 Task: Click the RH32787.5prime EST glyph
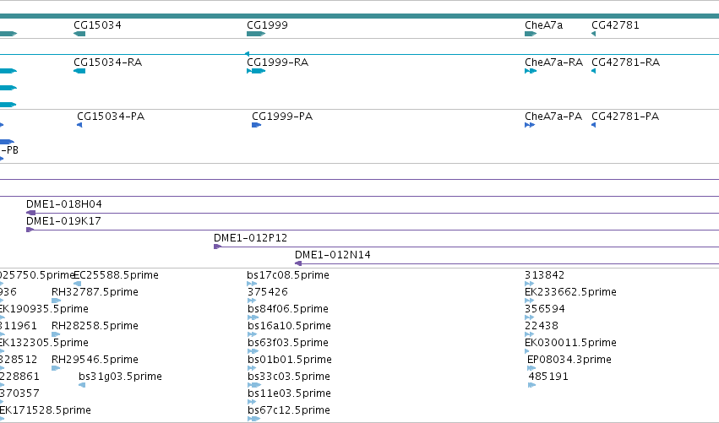click(x=56, y=301)
